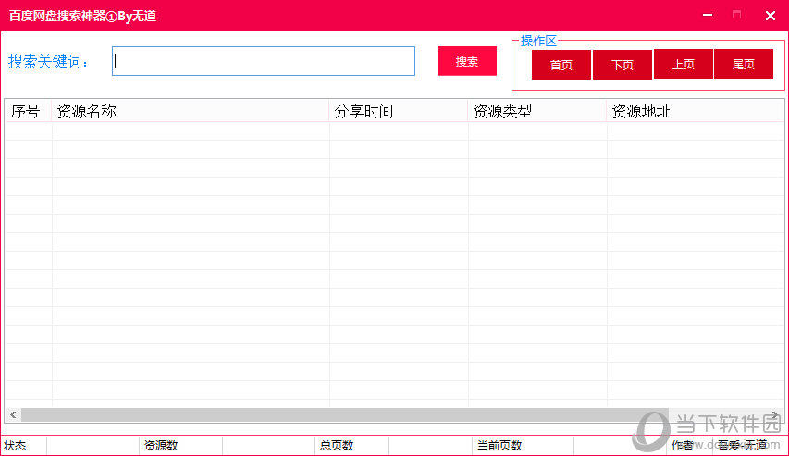Click the 资源名称 column header
Viewport: 789px width, 456px height.
pyautogui.click(x=191, y=111)
